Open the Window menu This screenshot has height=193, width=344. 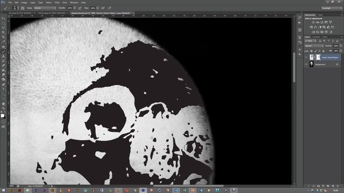coord(74,2)
